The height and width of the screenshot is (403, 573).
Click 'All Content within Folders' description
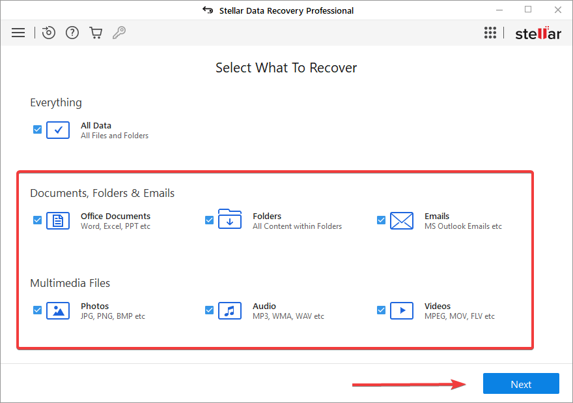click(297, 226)
